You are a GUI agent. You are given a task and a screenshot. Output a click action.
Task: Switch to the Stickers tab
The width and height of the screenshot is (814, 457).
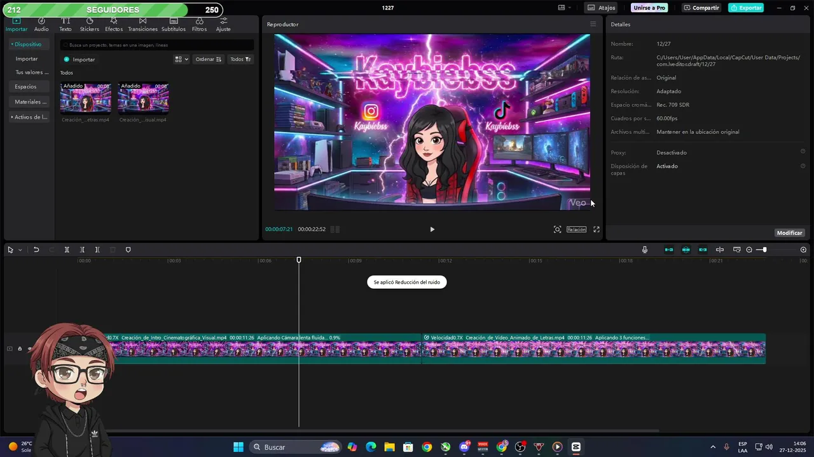click(89, 25)
